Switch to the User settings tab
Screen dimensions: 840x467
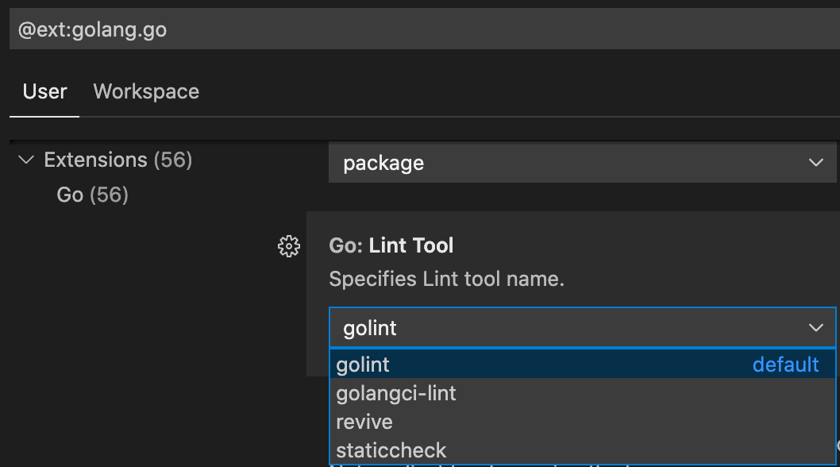(44, 91)
